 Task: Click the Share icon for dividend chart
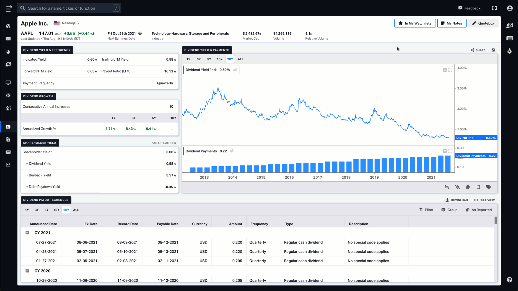pos(473,50)
